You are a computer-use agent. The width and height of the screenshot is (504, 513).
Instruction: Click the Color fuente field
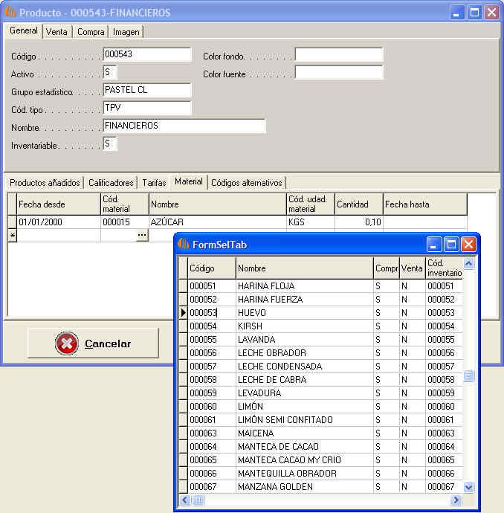pyautogui.click(x=338, y=73)
